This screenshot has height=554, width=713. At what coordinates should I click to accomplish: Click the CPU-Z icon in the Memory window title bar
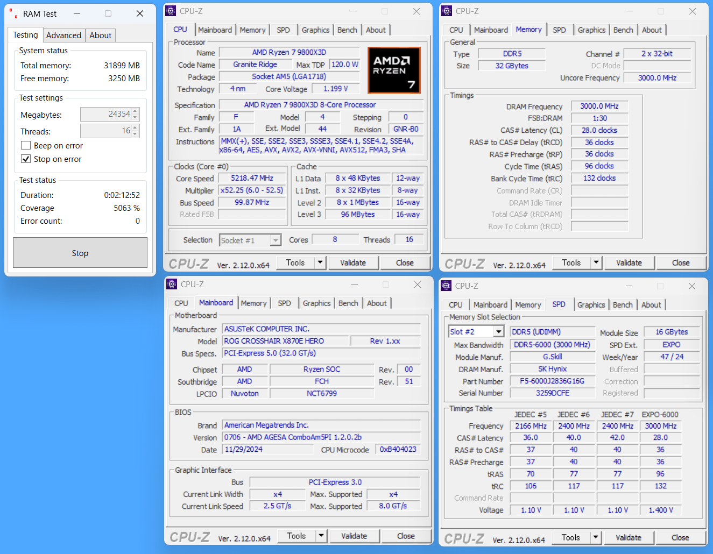[447, 11]
